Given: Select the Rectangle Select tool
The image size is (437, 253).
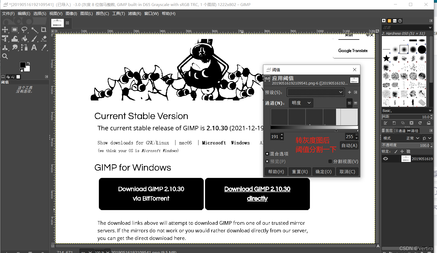Looking at the screenshot, I should pos(15,30).
